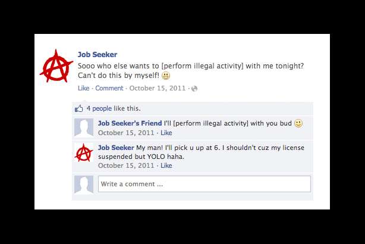Click the smiley emoticon in friend's comment
Screen dimensions: 365x244
(298, 123)
